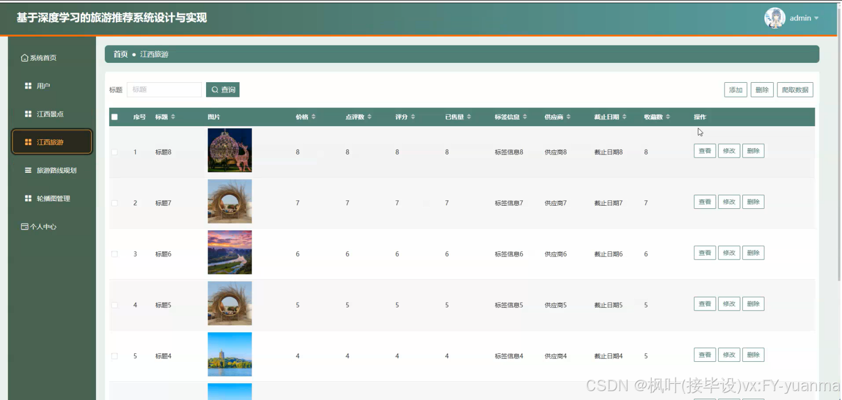Click the admin avatar picture
Image resolution: width=842 pixels, height=400 pixels.
coord(774,18)
